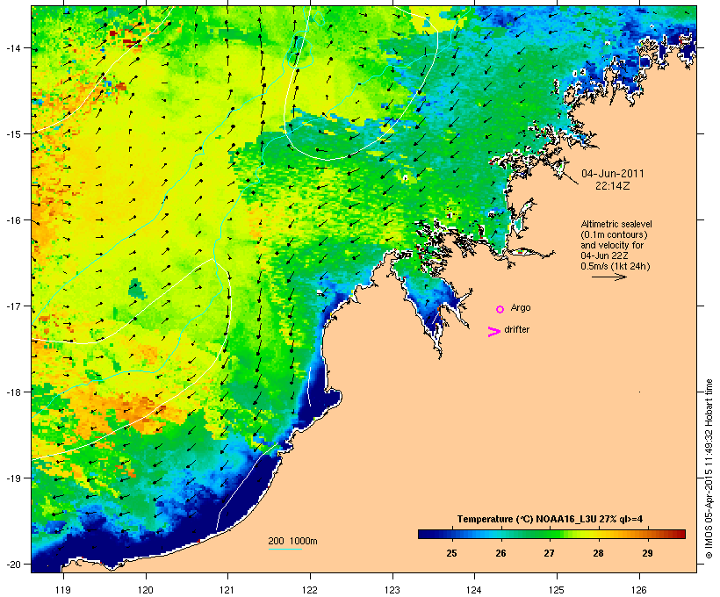Click the colorbar value 25
Screen dimensions: 720x597
[452, 553]
